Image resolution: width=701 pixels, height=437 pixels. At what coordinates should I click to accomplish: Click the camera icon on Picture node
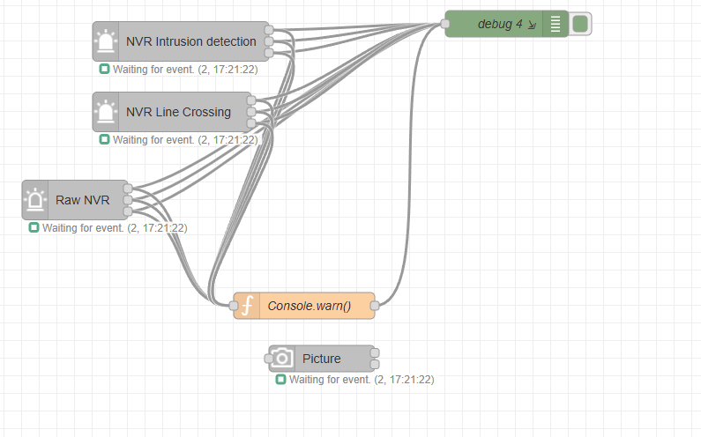pos(282,359)
